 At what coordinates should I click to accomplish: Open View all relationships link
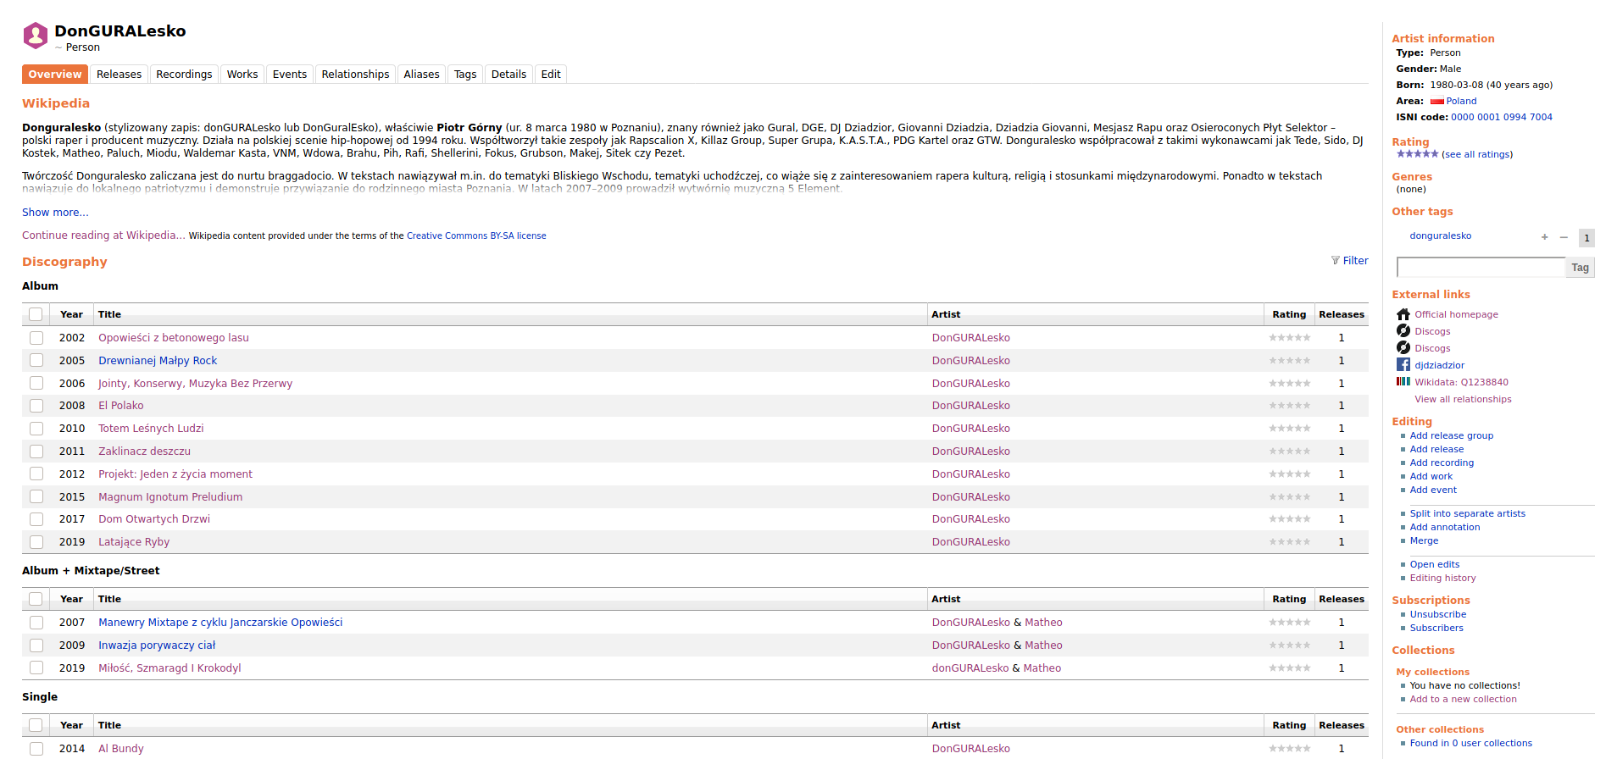coord(1463,400)
